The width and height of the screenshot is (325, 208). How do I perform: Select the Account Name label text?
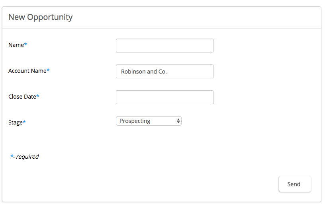(27, 71)
